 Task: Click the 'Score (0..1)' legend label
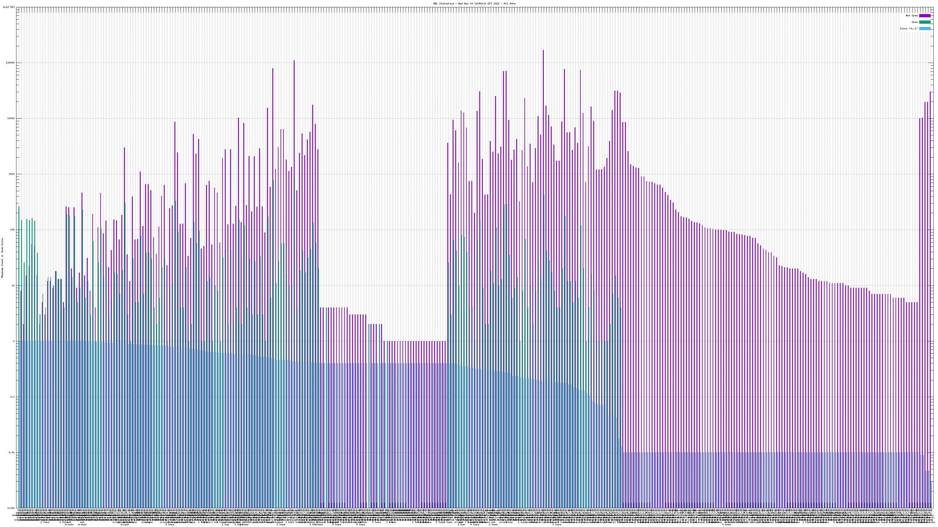tap(908, 28)
